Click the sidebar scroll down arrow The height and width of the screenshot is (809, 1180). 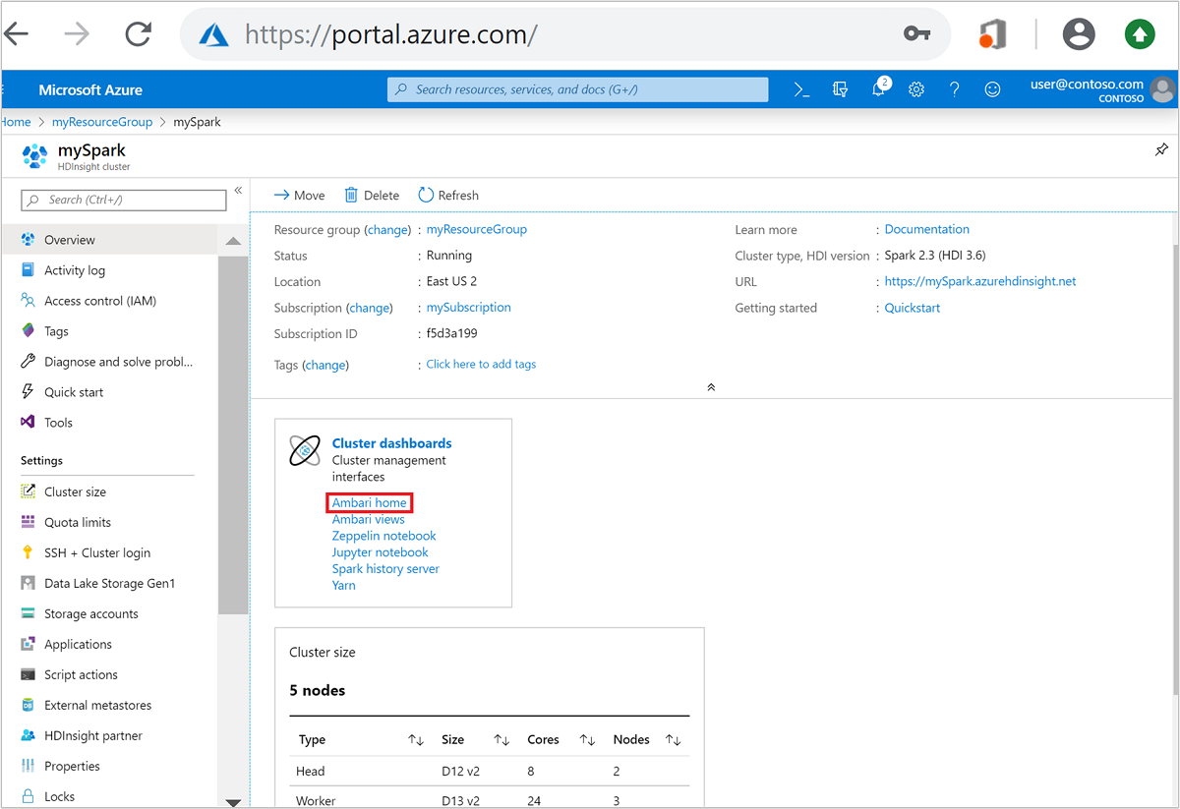[233, 802]
